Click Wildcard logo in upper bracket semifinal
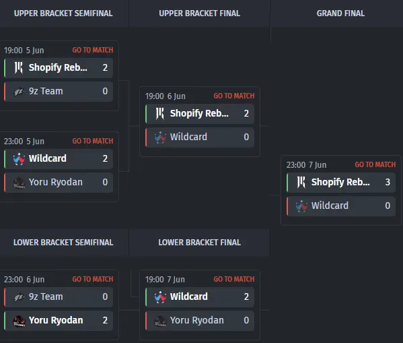Image resolution: width=403 pixels, height=343 pixels. 19,159
